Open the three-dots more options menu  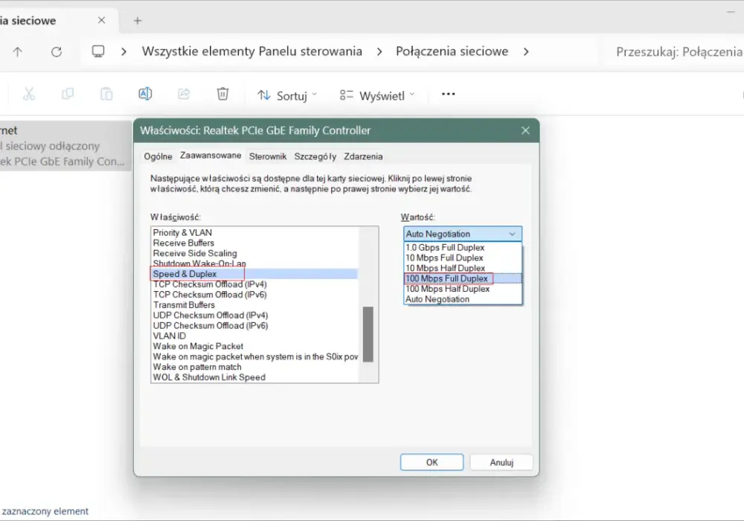448,94
